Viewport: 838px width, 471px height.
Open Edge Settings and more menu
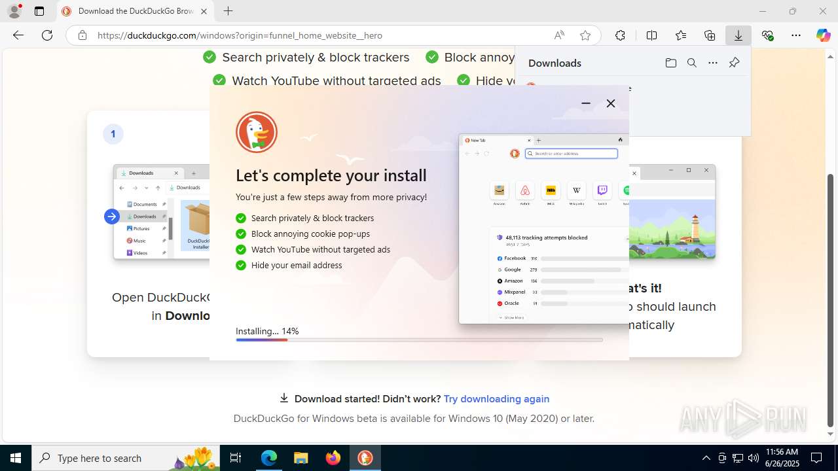[796, 35]
